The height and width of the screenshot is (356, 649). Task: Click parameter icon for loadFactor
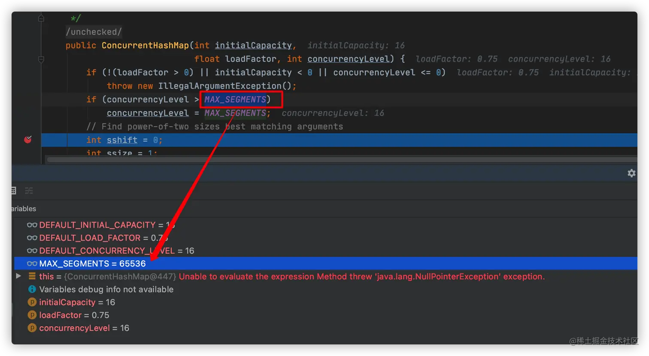point(32,315)
